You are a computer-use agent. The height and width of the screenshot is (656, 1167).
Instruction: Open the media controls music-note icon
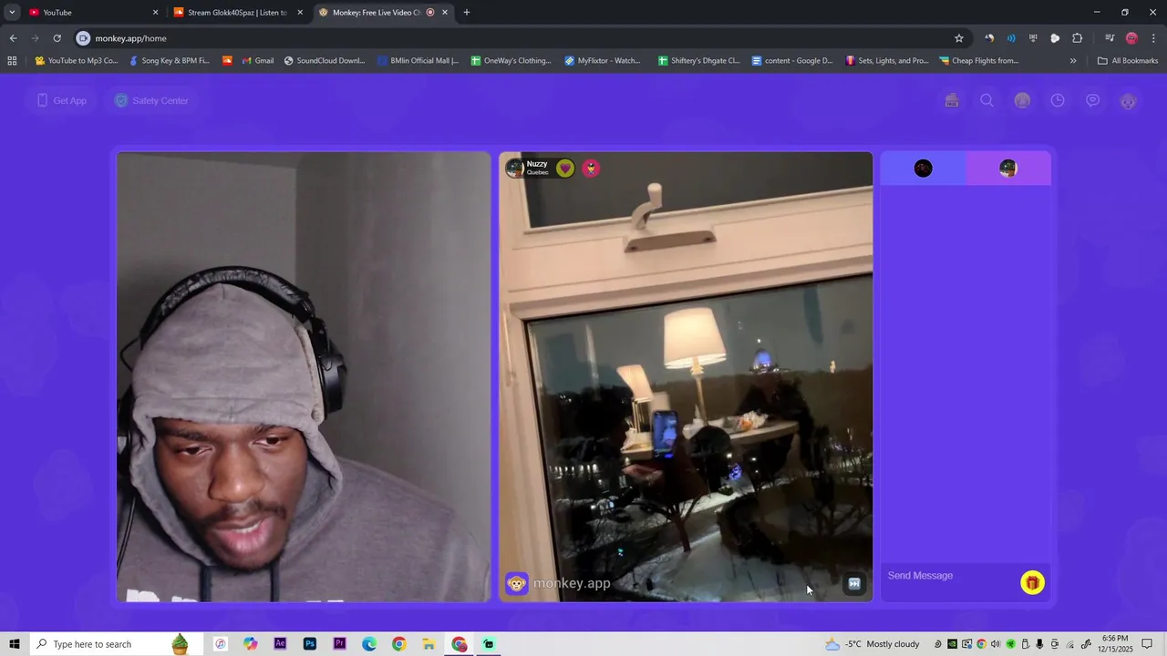[x=1110, y=38]
